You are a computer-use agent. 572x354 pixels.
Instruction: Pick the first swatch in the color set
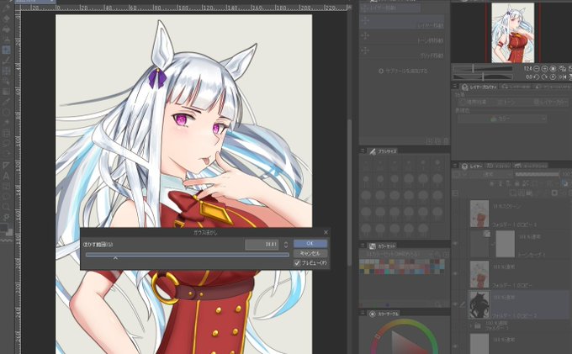363,262
